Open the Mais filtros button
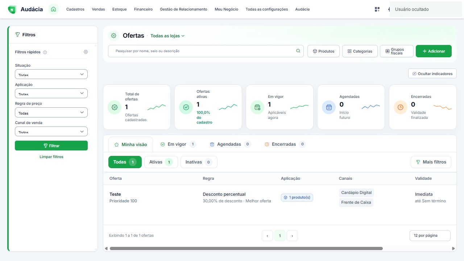The width and height of the screenshot is (464, 261). tap(431, 162)
